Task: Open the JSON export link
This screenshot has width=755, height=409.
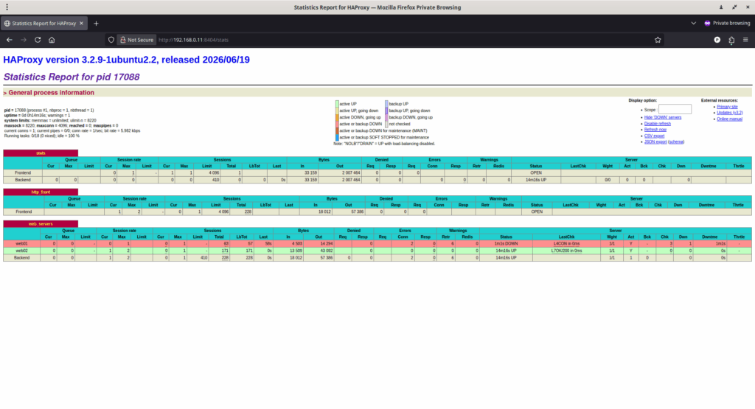Action: (655, 142)
